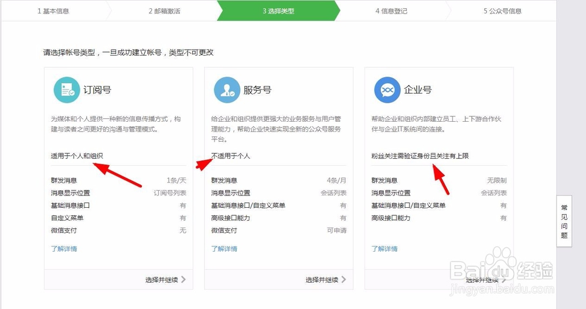Click the arrow chevron in 订阅号 continue bar

click(183, 279)
